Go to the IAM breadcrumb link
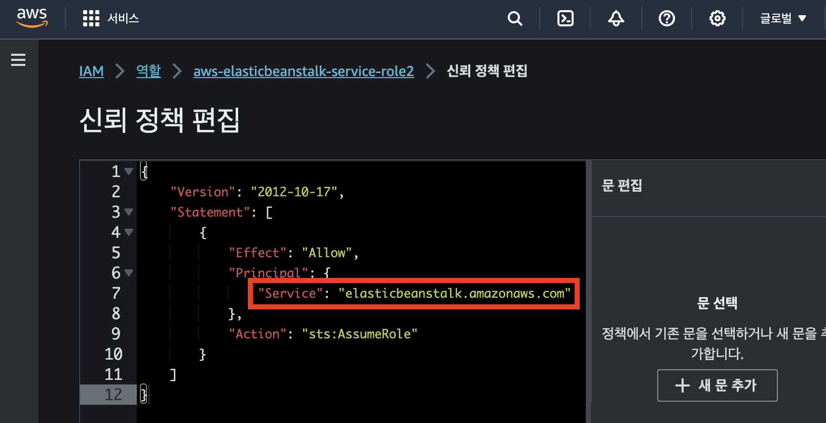Image resolution: width=826 pixels, height=423 pixels. pyautogui.click(x=91, y=71)
